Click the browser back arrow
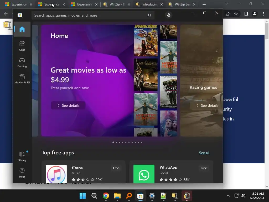The image size is (269, 202). (6, 14)
